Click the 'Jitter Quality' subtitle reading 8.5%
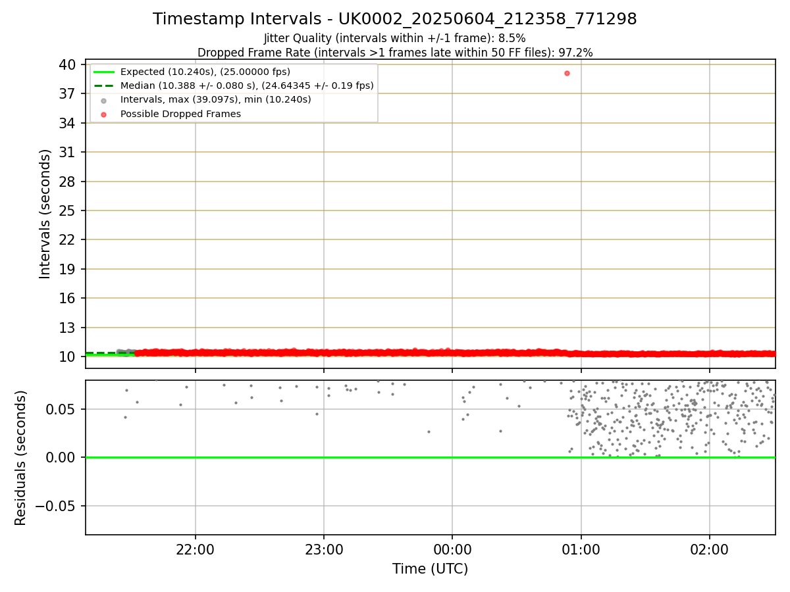The width and height of the screenshot is (790, 592). (x=395, y=39)
